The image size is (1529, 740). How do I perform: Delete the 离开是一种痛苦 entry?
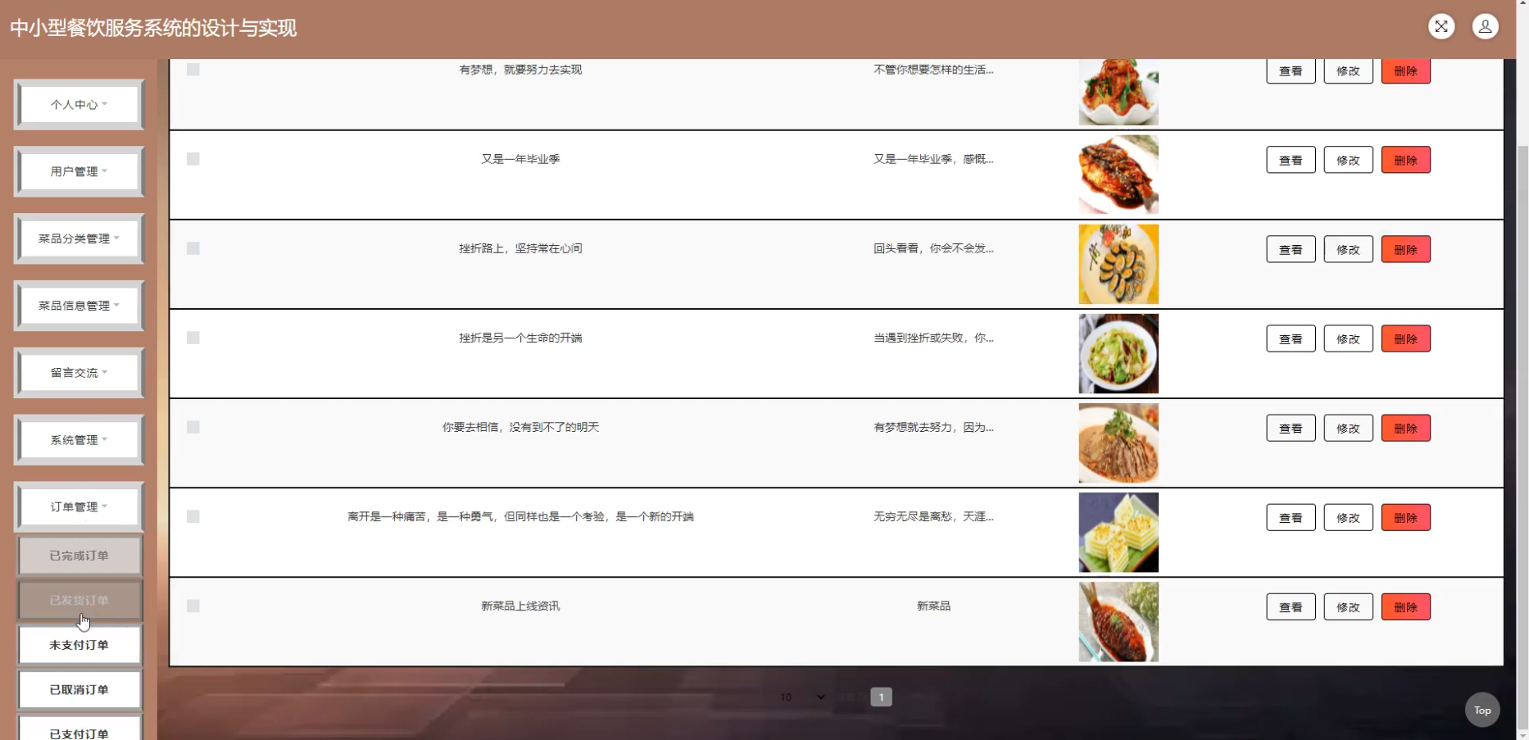(x=1405, y=517)
